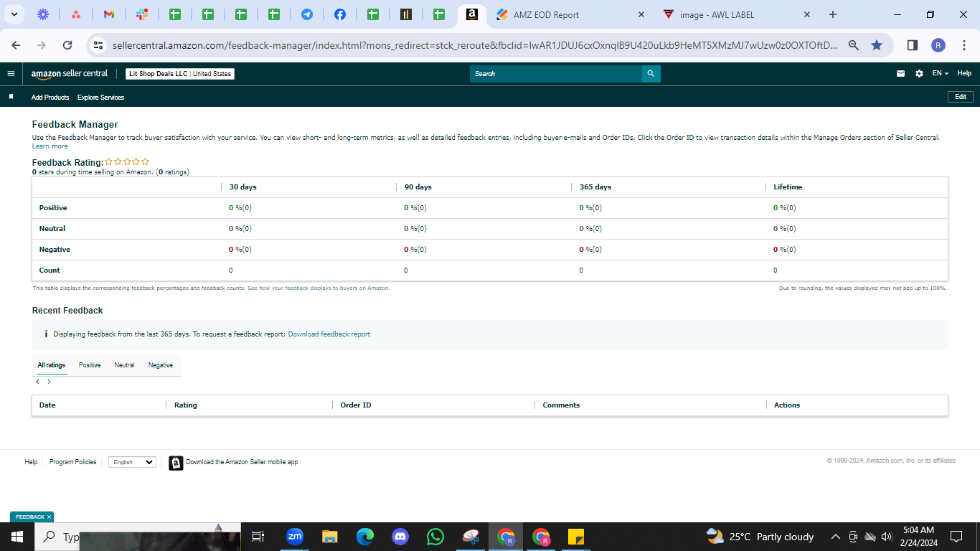Open Discord from the taskbar
This screenshot has width=980, height=551.
[400, 536]
